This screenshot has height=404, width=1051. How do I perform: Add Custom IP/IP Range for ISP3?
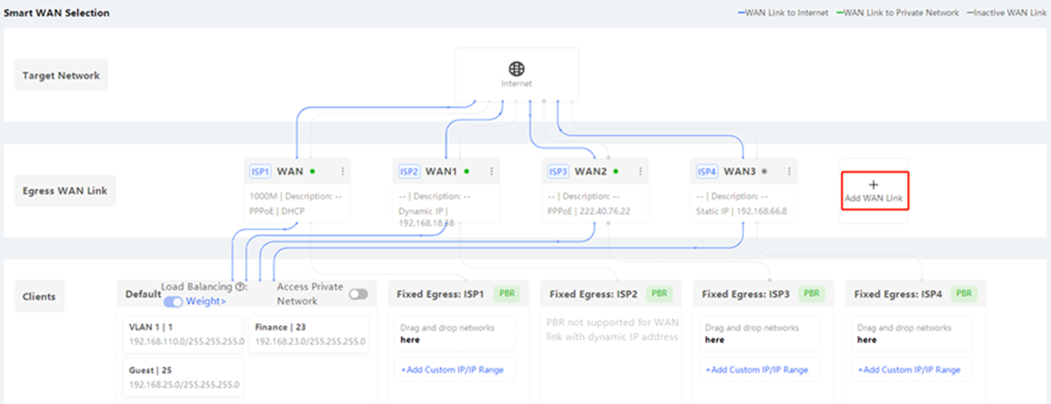[x=756, y=370]
